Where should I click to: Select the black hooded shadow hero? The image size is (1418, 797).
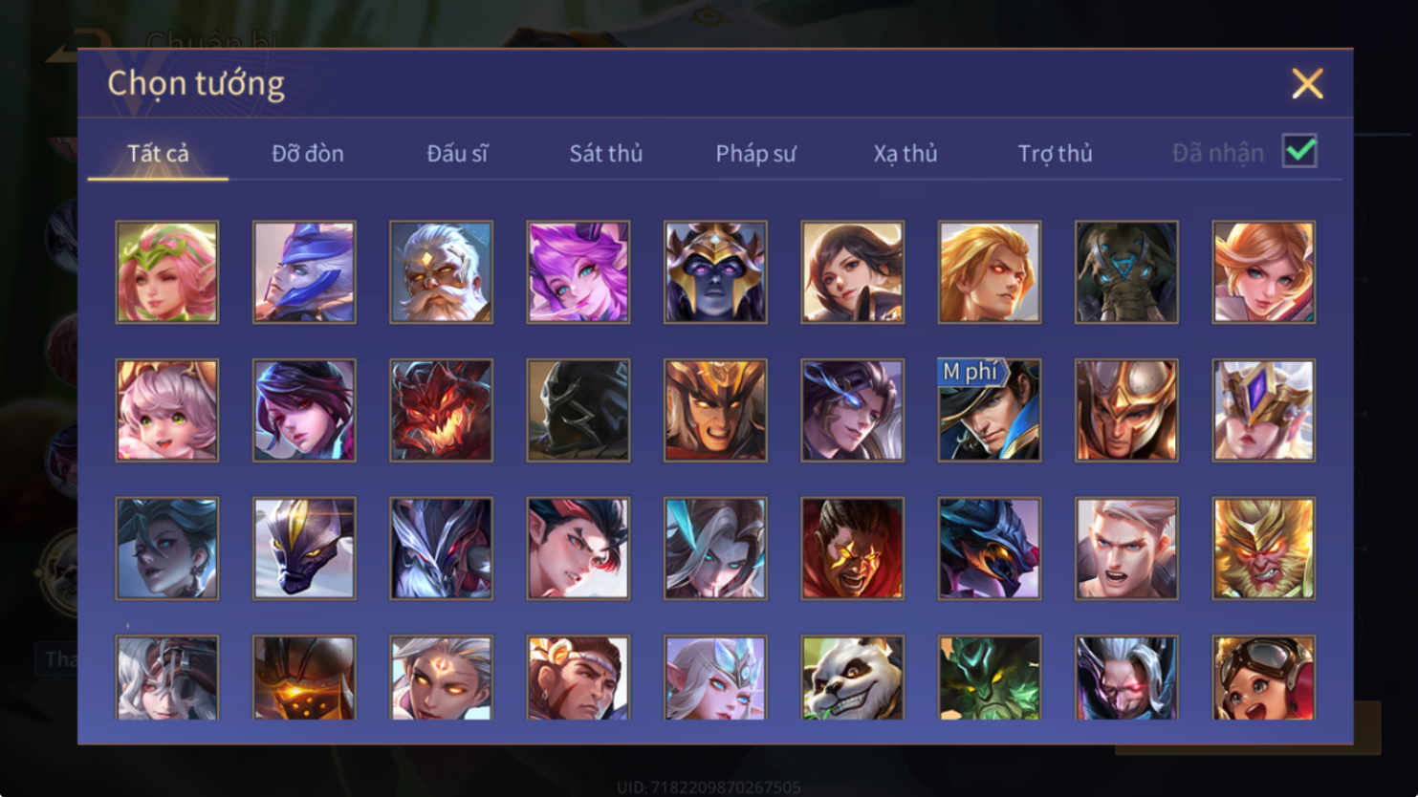coord(578,410)
